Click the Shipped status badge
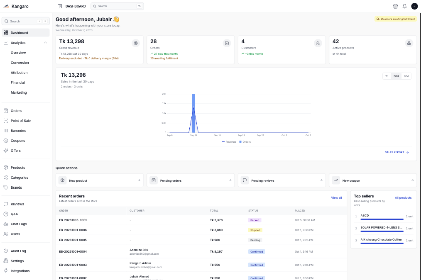The image size is (421, 280). point(255,230)
